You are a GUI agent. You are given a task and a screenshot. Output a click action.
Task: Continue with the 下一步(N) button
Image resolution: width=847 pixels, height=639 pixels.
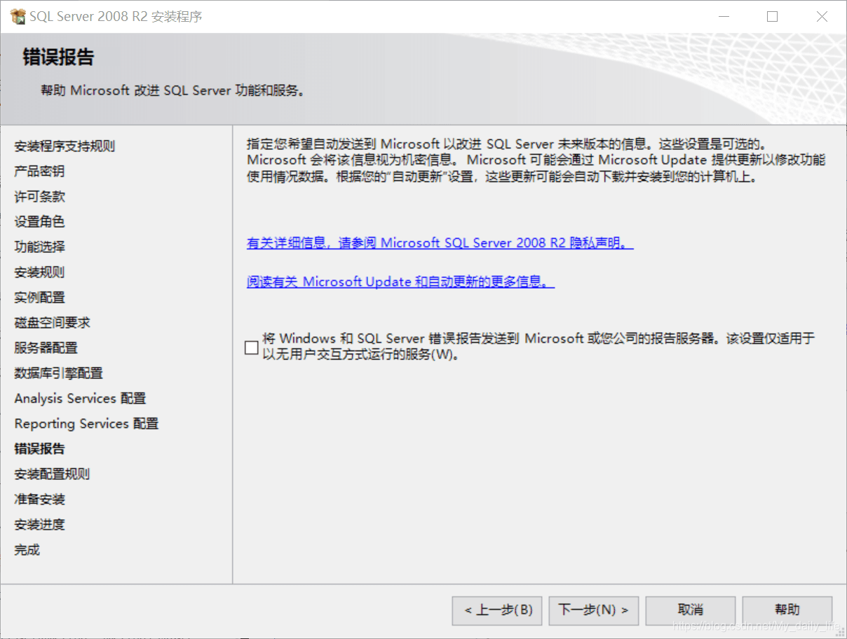coord(594,610)
